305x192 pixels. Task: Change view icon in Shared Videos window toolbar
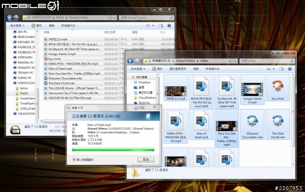[x=148, y=25]
